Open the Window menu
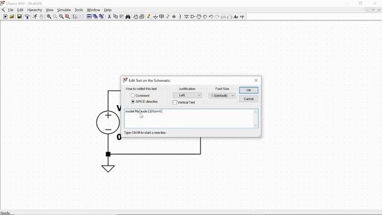This screenshot has width=382, height=215. click(x=93, y=10)
